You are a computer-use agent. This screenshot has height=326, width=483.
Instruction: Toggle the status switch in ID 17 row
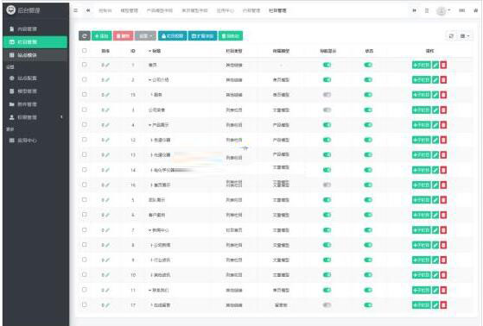[x=368, y=305]
